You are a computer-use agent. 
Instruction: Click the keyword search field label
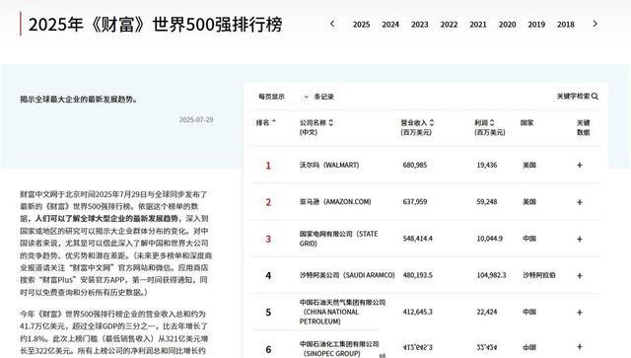tap(573, 97)
